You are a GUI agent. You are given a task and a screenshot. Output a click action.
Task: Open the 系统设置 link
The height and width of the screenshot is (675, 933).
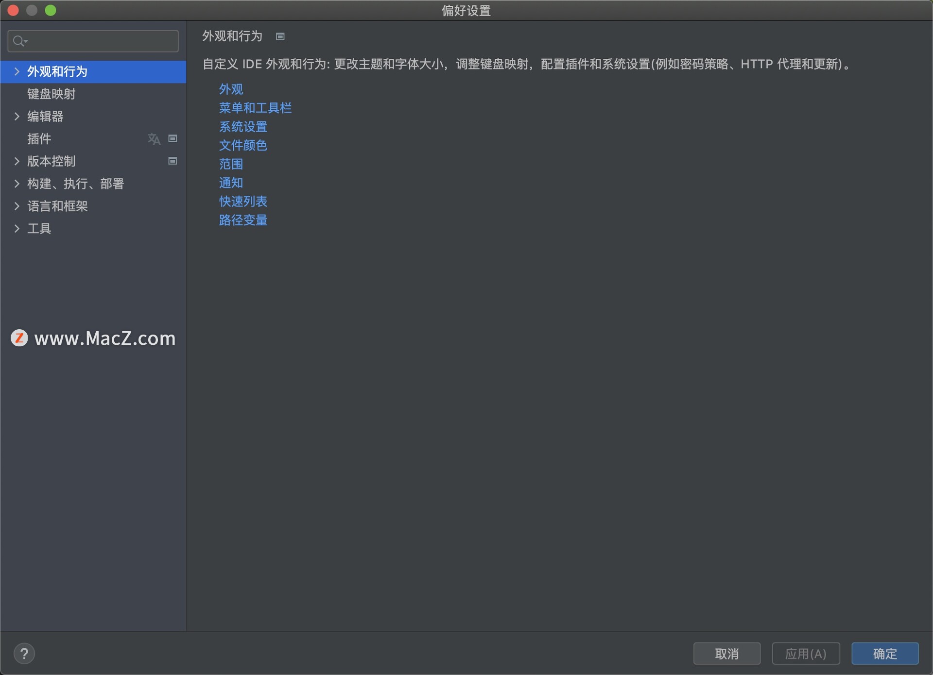coord(243,127)
